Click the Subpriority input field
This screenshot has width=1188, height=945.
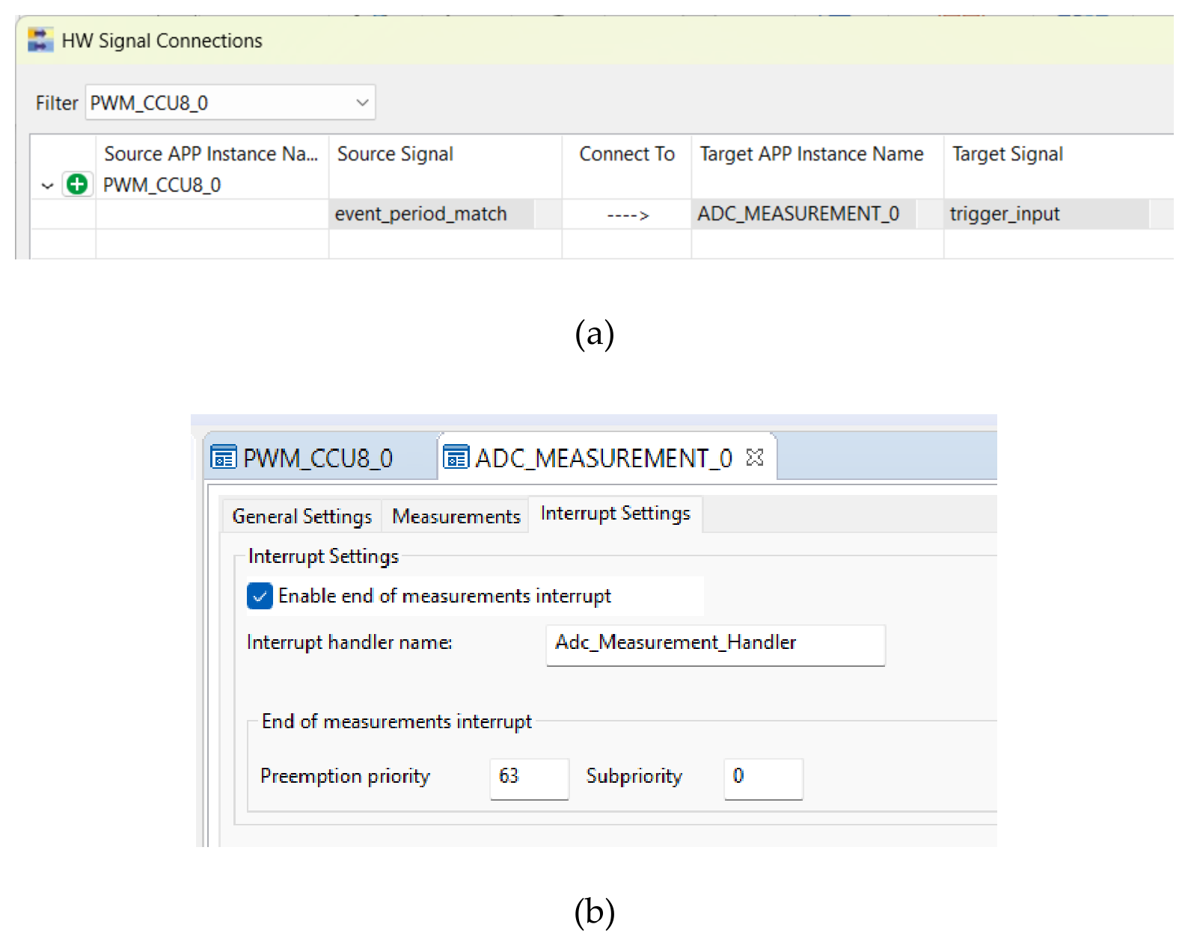pyautogui.click(x=764, y=778)
